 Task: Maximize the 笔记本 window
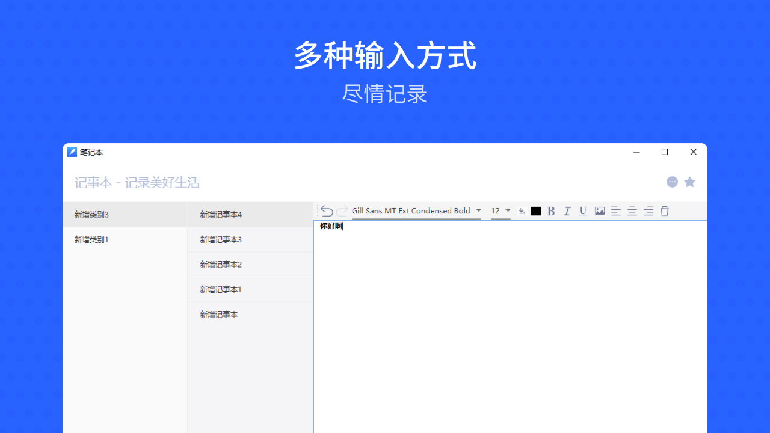665,152
